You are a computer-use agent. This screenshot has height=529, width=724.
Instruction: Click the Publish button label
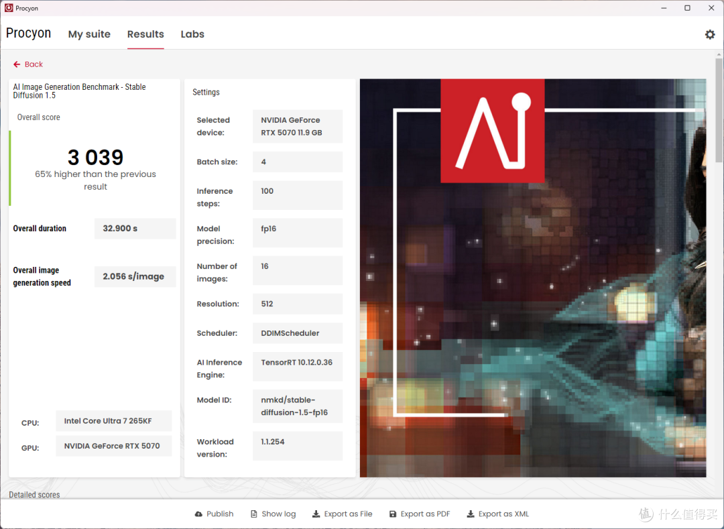220,514
